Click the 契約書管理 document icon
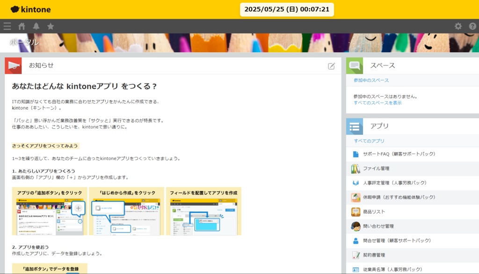The width and height of the screenshot is (479, 274). (356, 255)
